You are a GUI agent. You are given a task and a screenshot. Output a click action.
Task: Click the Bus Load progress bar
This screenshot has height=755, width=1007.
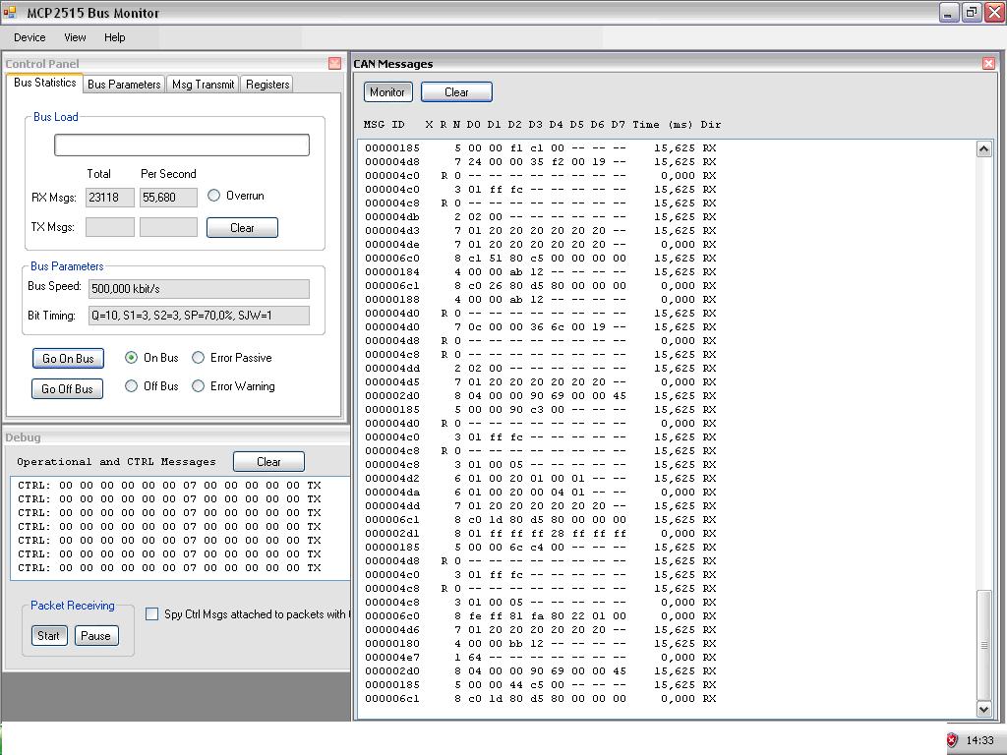click(x=182, y=145)
